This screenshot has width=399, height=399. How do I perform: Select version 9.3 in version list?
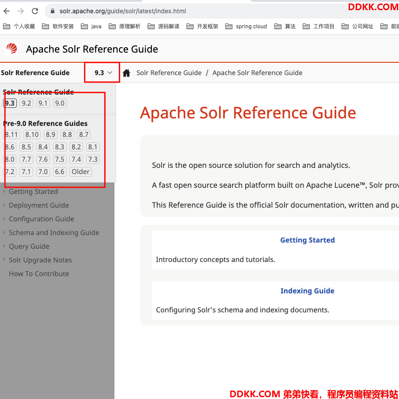pos(10,103)
